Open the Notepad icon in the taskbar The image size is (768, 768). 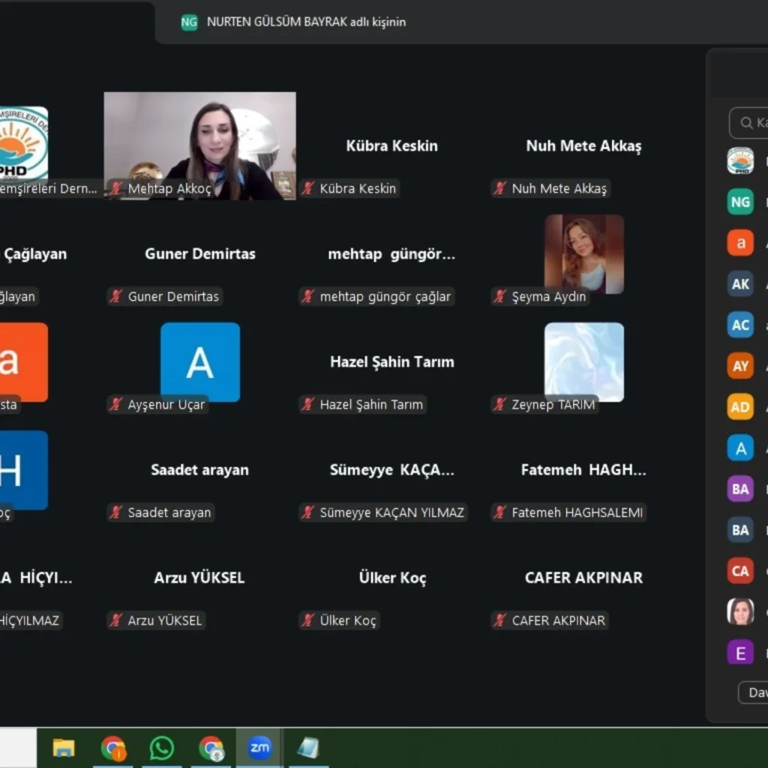[x=308, y=748]
